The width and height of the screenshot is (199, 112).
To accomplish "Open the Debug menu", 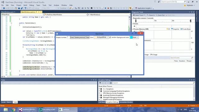I will pos(31,5).
